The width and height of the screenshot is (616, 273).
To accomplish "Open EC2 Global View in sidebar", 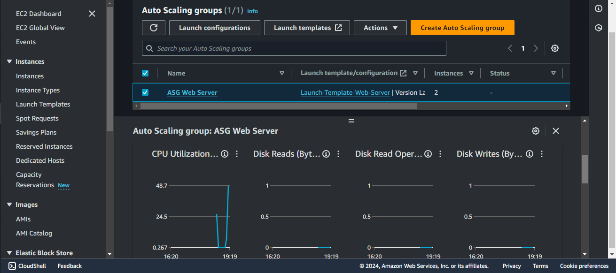I will 40,28.
